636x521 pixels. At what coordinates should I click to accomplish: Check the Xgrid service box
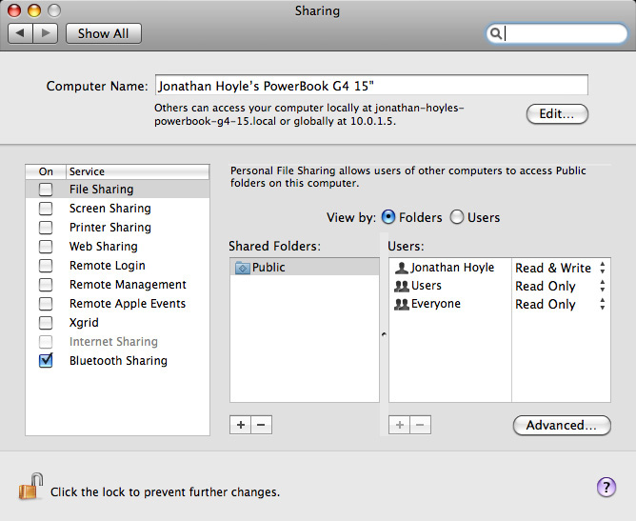(x=46, y=323)
